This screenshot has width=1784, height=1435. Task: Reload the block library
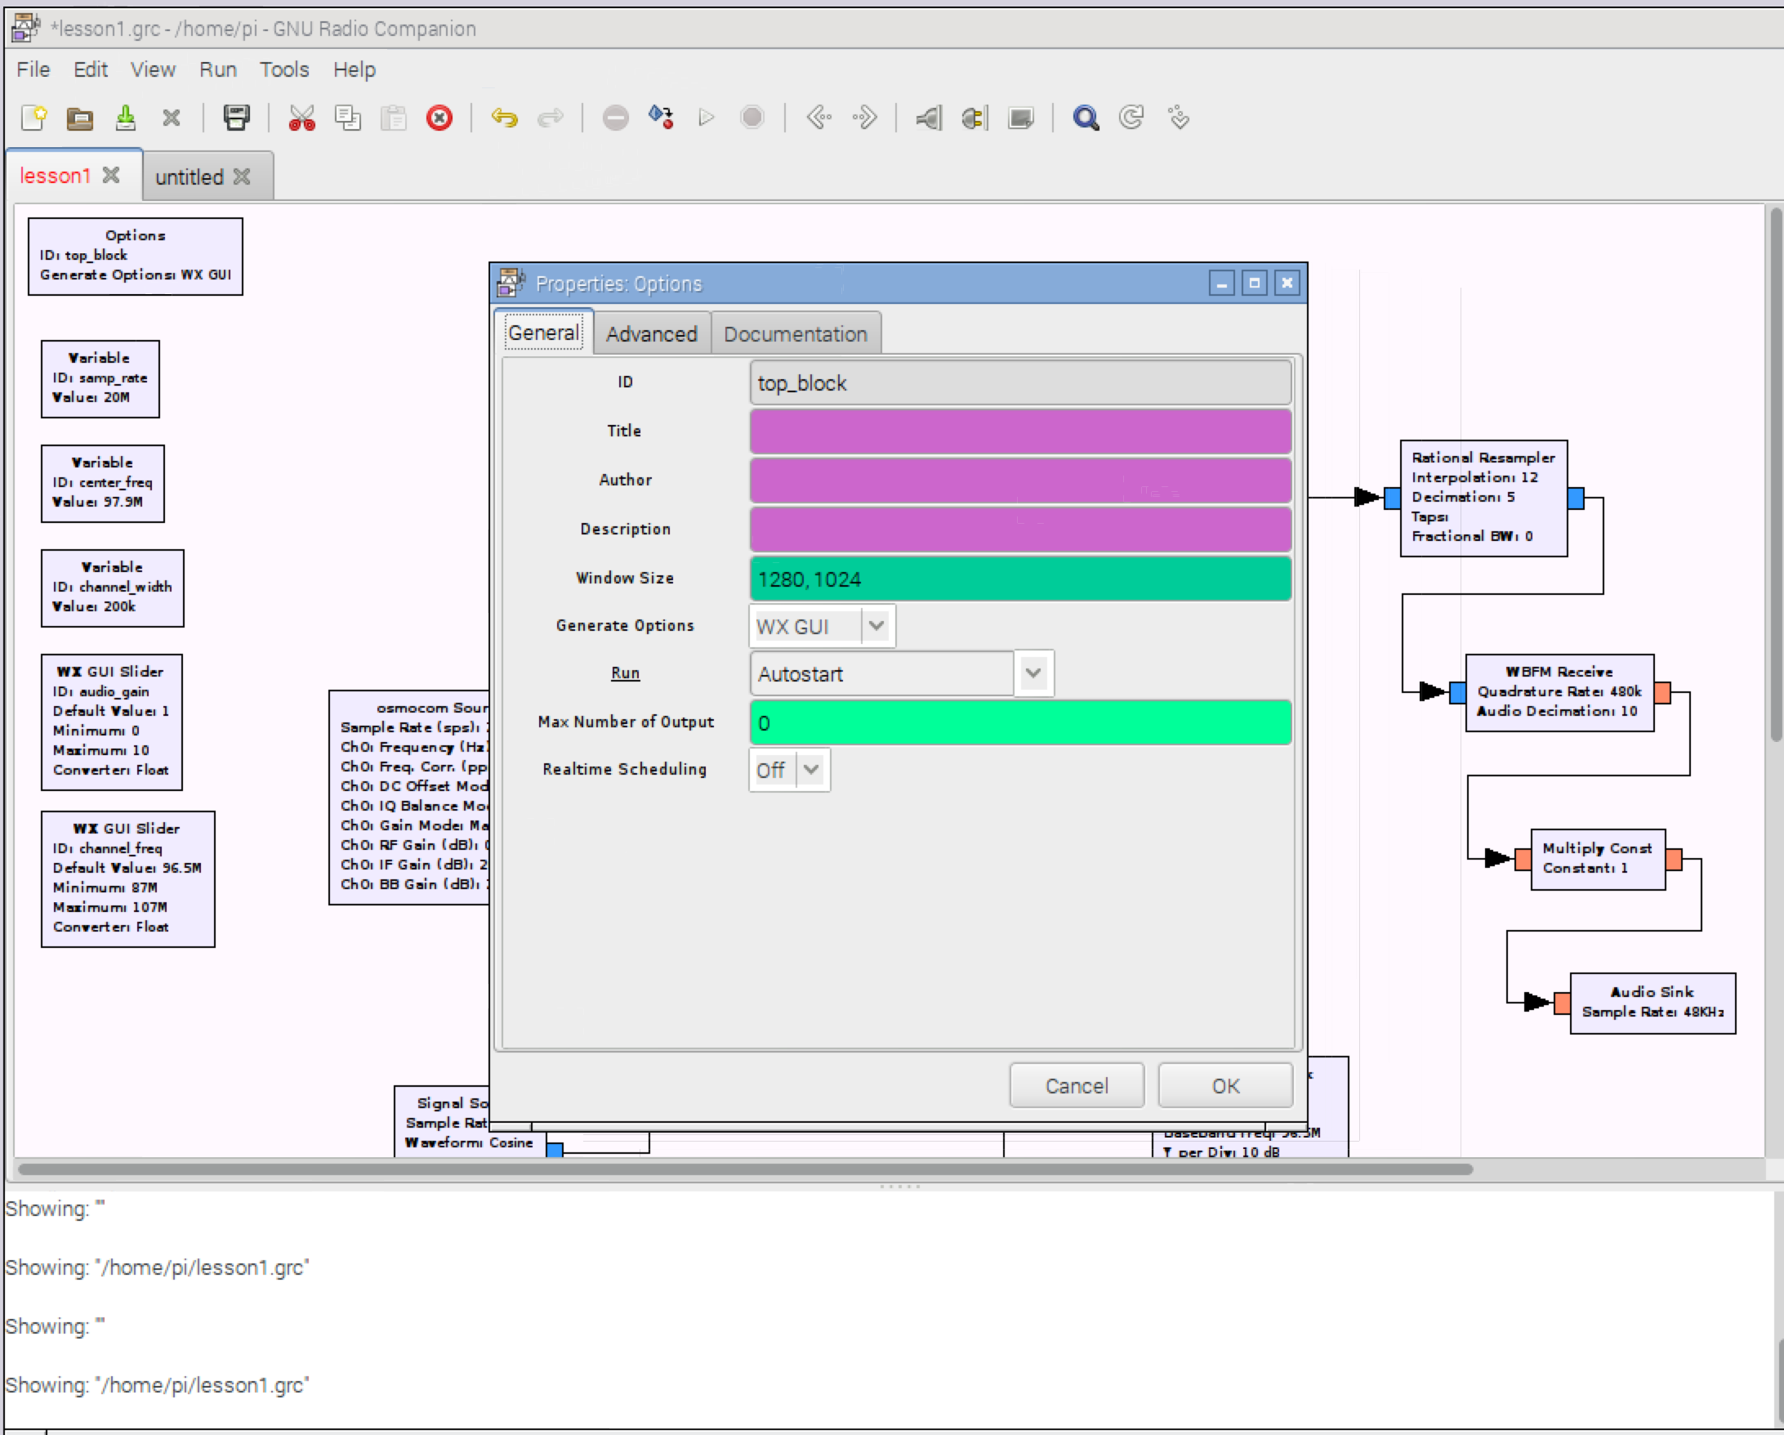[1131, 118]
